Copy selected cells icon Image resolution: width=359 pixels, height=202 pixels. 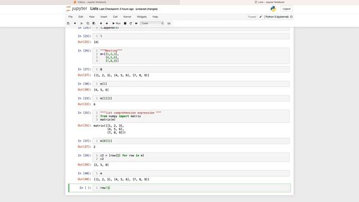[x=88, y=24]
